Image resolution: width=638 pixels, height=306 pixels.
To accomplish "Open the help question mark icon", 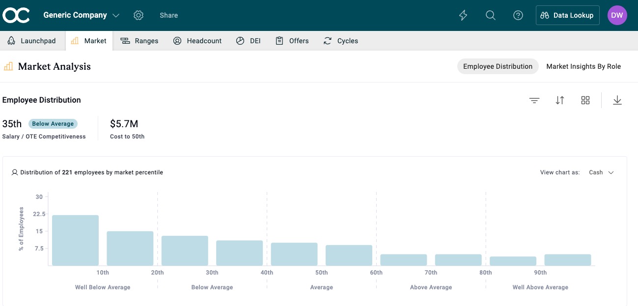I will coord(518,15).
